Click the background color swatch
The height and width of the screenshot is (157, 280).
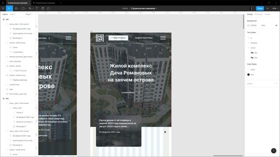248,25
